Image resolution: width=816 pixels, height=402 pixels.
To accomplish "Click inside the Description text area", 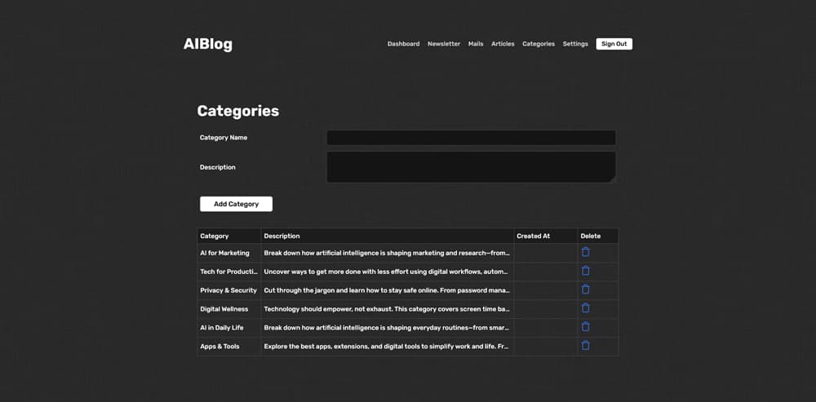I will [471, 167].
